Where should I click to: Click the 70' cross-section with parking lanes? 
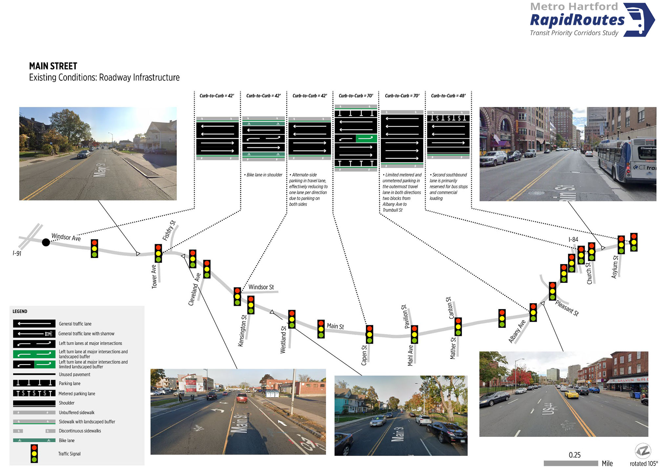(x=356, y=138)
